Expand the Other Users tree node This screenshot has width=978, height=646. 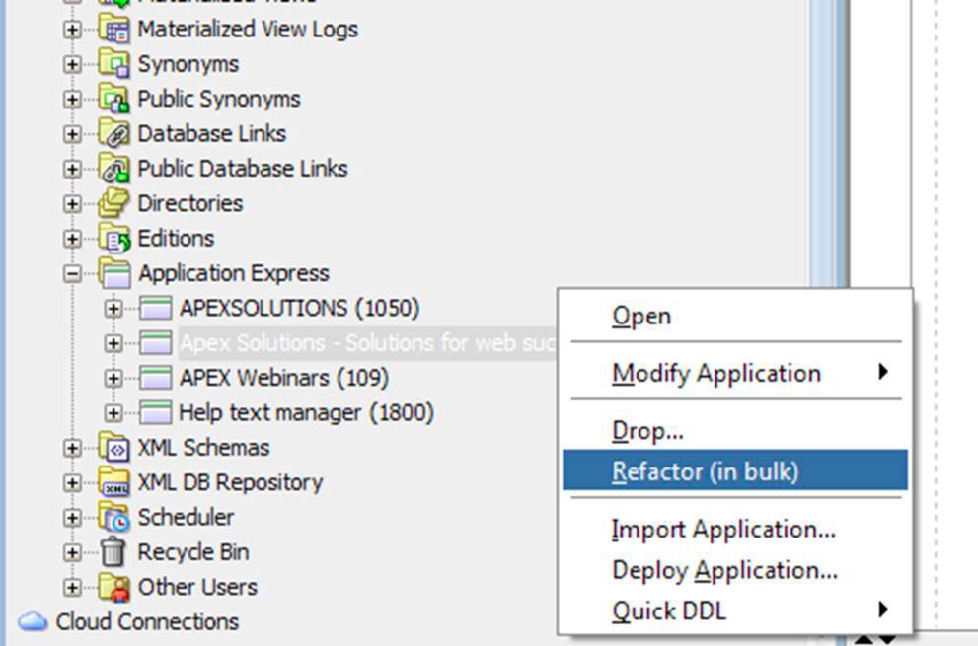tap(72, 588)
